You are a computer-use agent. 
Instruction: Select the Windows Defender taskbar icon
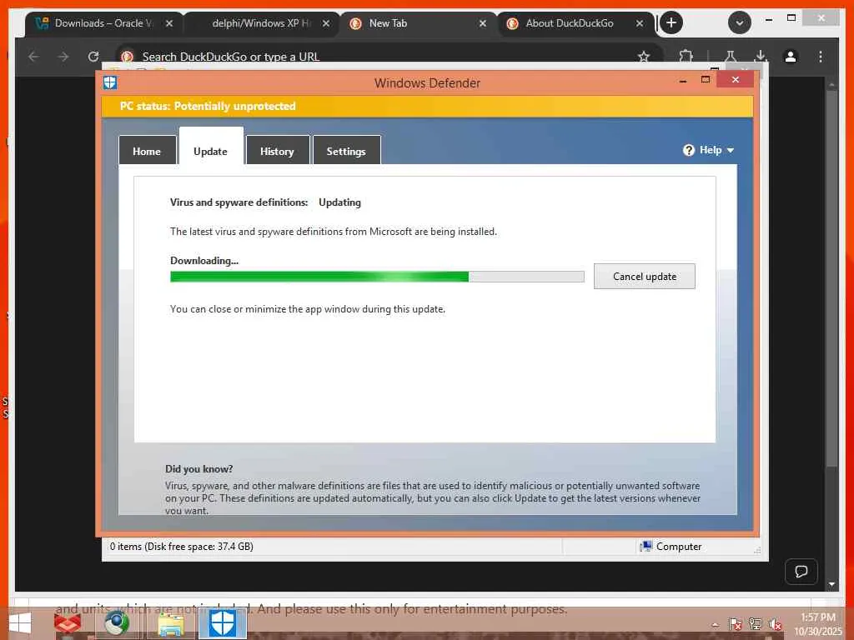click(222, 623)
